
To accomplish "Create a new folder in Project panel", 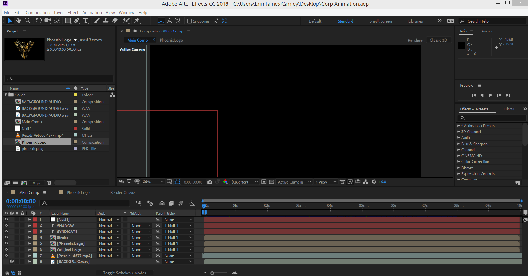I will tap(16, 183).
